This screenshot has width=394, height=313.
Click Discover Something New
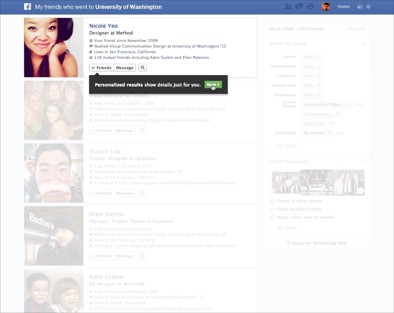317,243
